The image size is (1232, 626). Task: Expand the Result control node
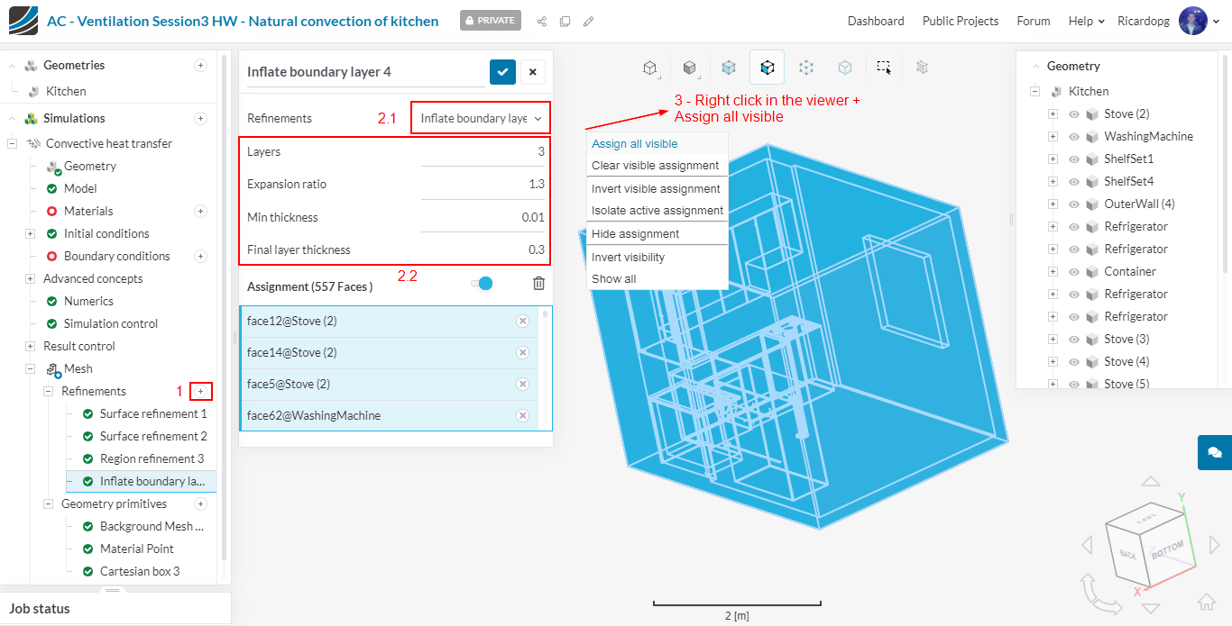tap(30, 347)
